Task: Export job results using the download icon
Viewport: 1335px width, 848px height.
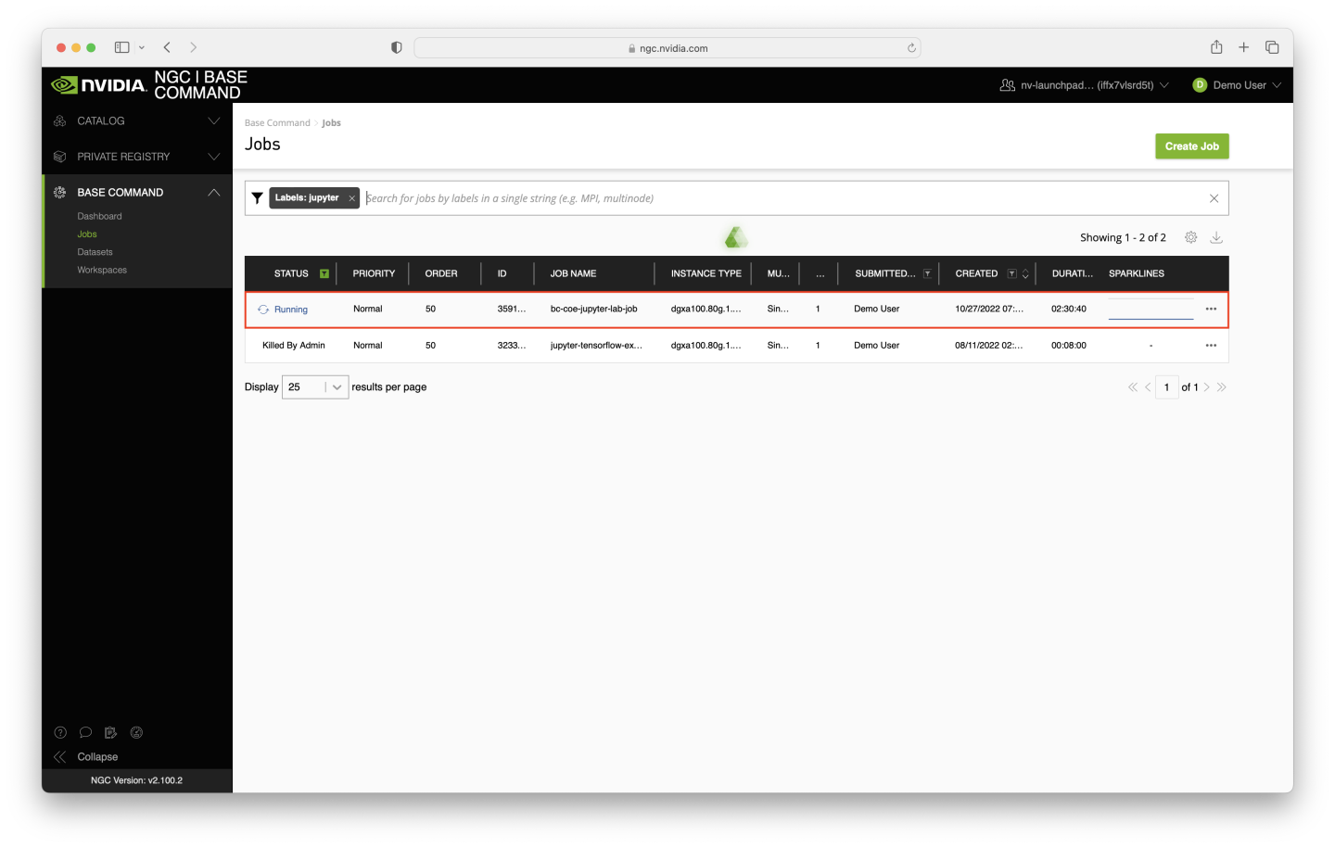Action: click(1216, 237)
